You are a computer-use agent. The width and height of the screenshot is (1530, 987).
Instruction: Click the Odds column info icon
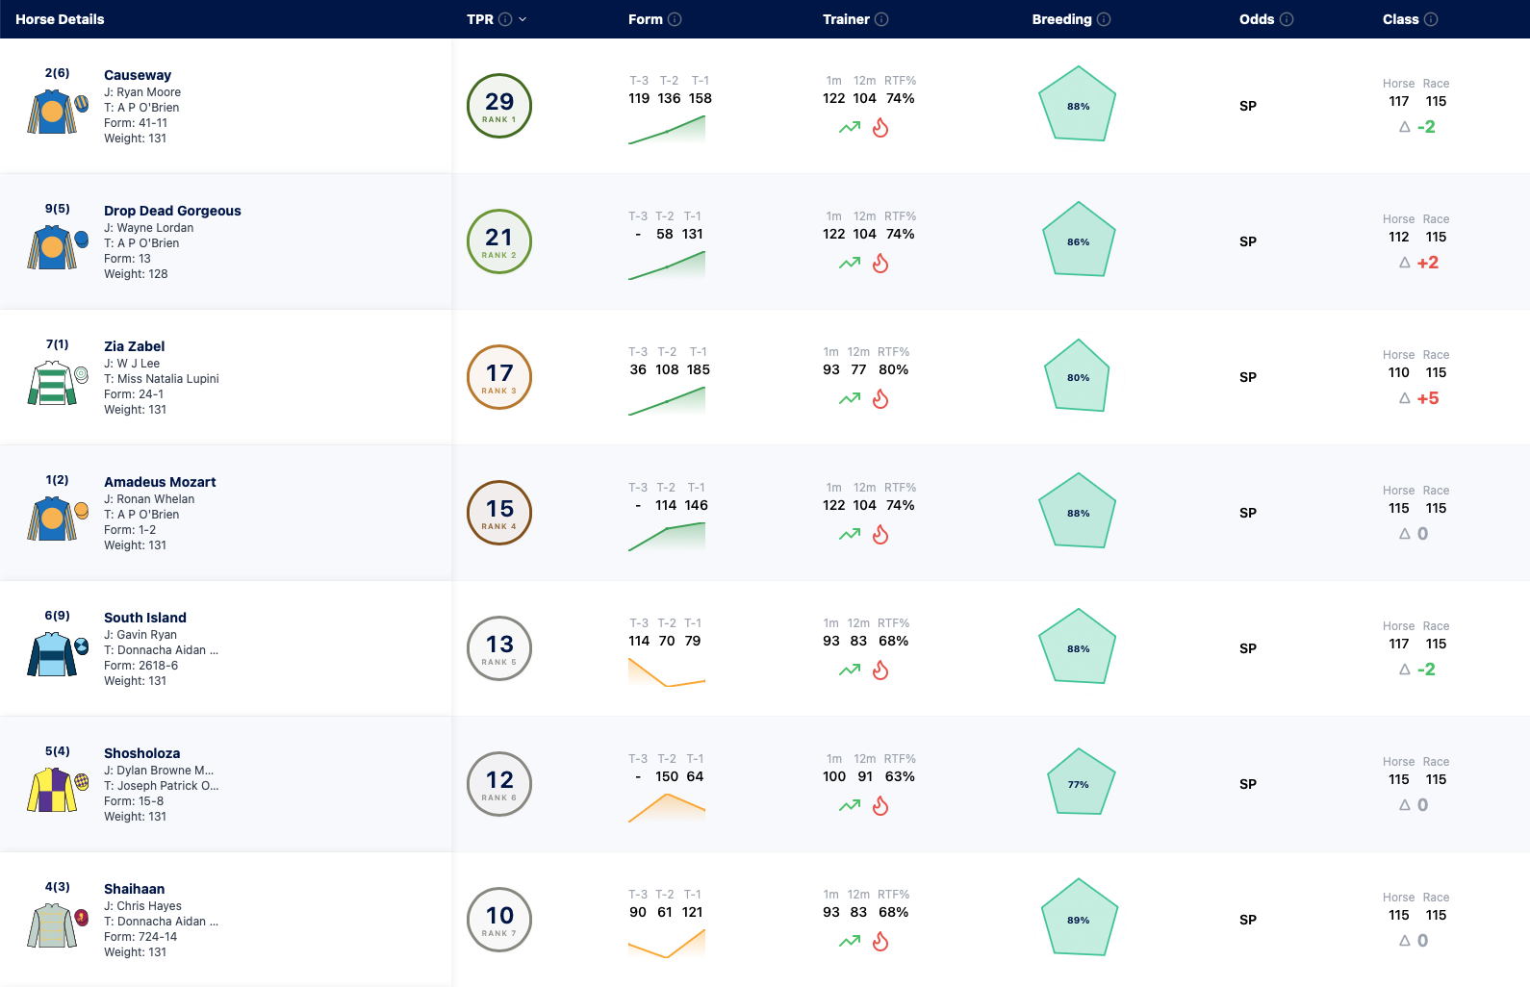[1287, 19]
